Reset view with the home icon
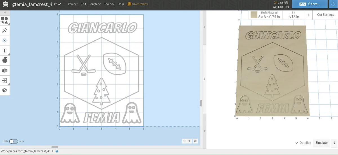Image resolution: width=338 pixels, height=155 pixels. point(195,141)
